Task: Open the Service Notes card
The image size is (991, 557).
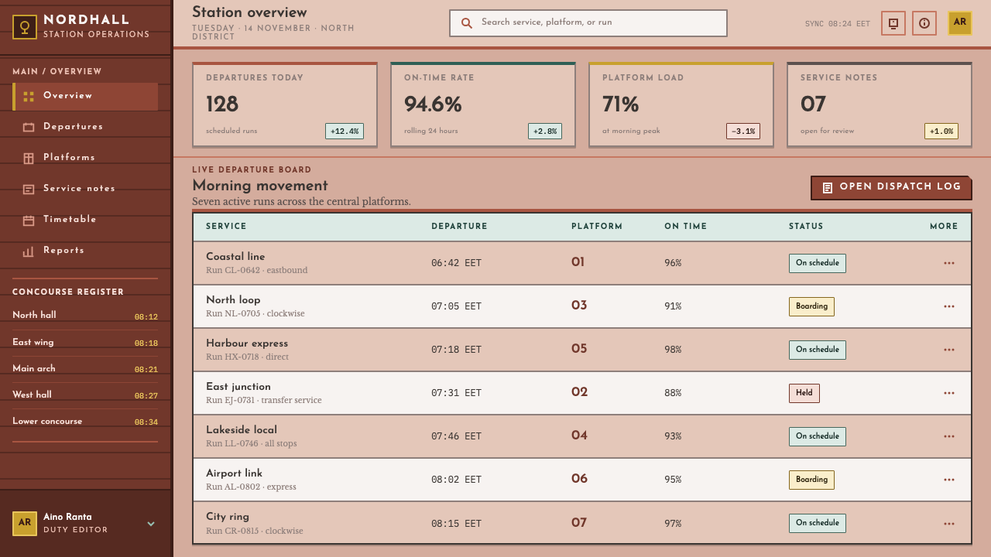Action: click(880, 105)
